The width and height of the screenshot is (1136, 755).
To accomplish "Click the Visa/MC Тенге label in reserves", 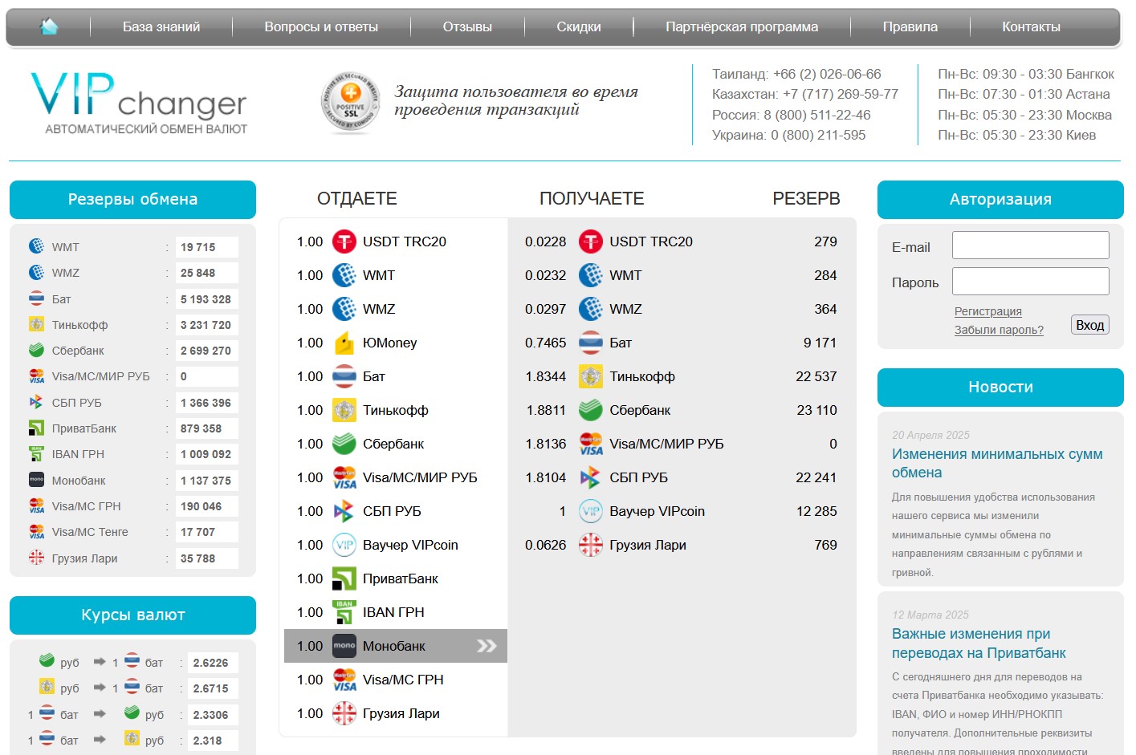I will coord(90,532).
